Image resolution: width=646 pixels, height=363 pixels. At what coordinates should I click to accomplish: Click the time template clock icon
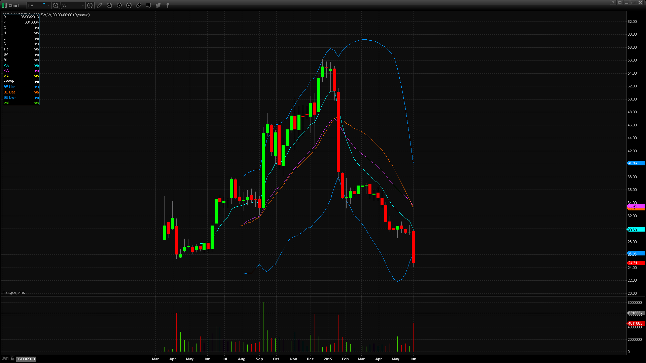tap(90, 5)
